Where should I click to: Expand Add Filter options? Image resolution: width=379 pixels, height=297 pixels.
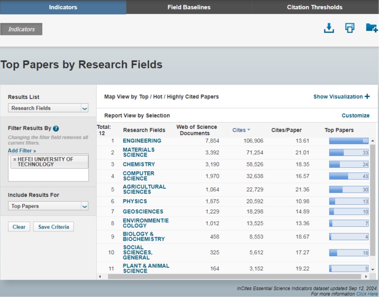click(22, 151)
